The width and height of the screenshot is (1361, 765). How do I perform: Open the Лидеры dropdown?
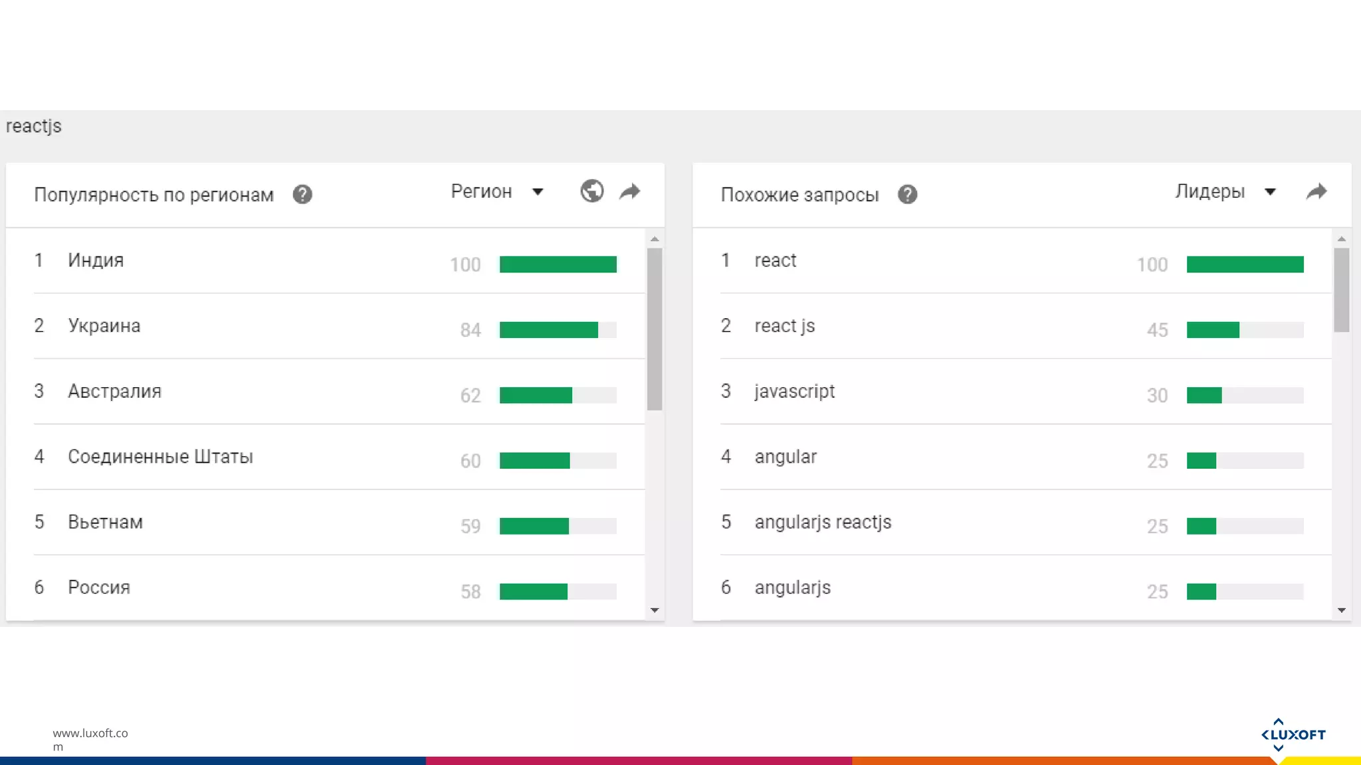[x=1209, y=191]
